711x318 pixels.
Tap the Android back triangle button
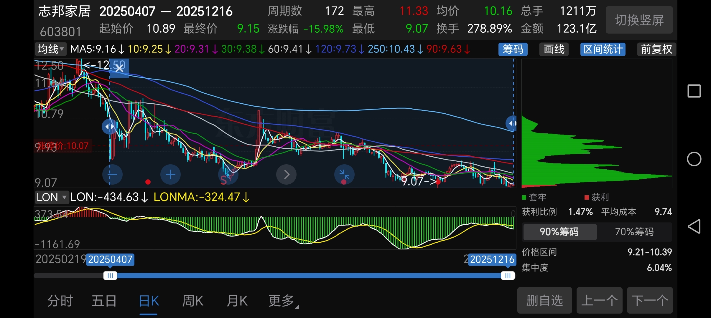pos(694,226)
